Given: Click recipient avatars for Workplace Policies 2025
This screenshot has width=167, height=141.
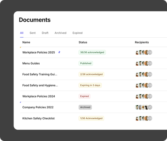Looking at the screenshot, I should coord(144,52).
